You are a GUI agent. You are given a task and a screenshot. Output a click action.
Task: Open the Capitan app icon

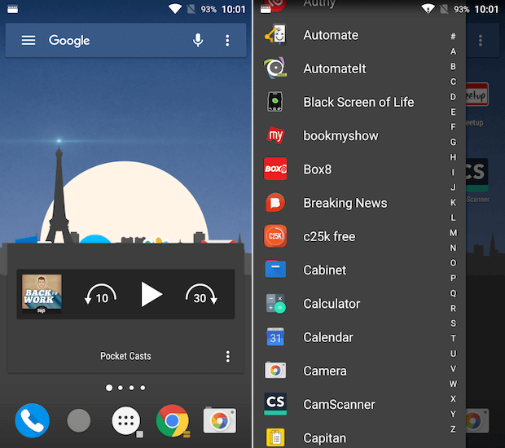click(x=275, y=437)
